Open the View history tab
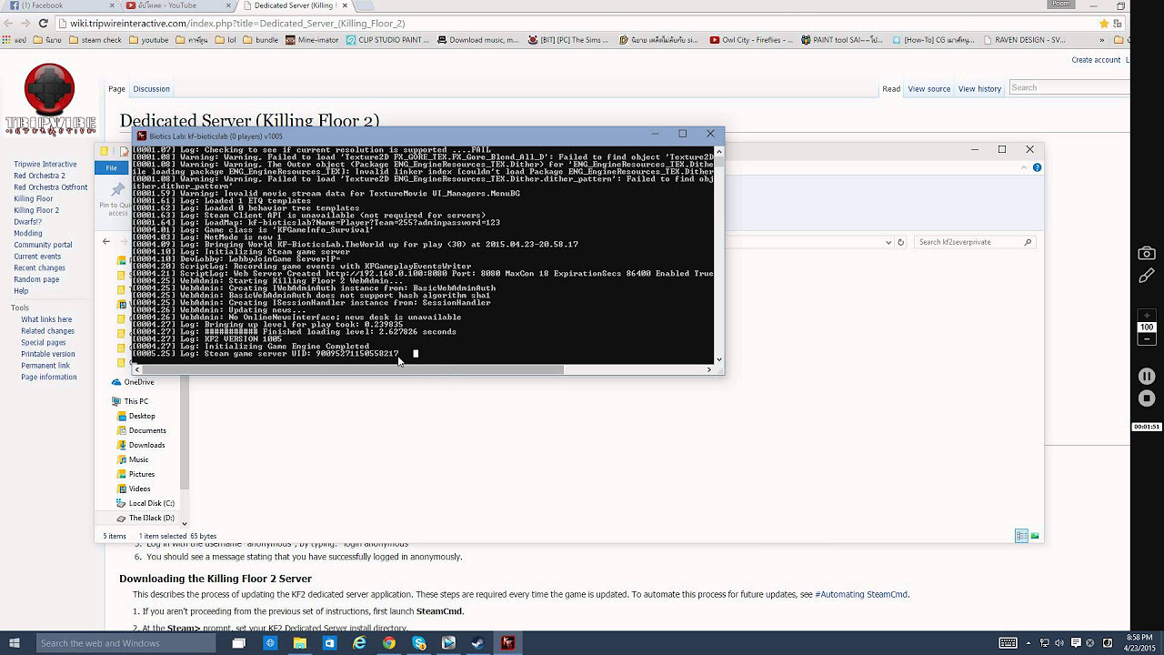Screen dimensions: 1164x655 tap(979, 89)
